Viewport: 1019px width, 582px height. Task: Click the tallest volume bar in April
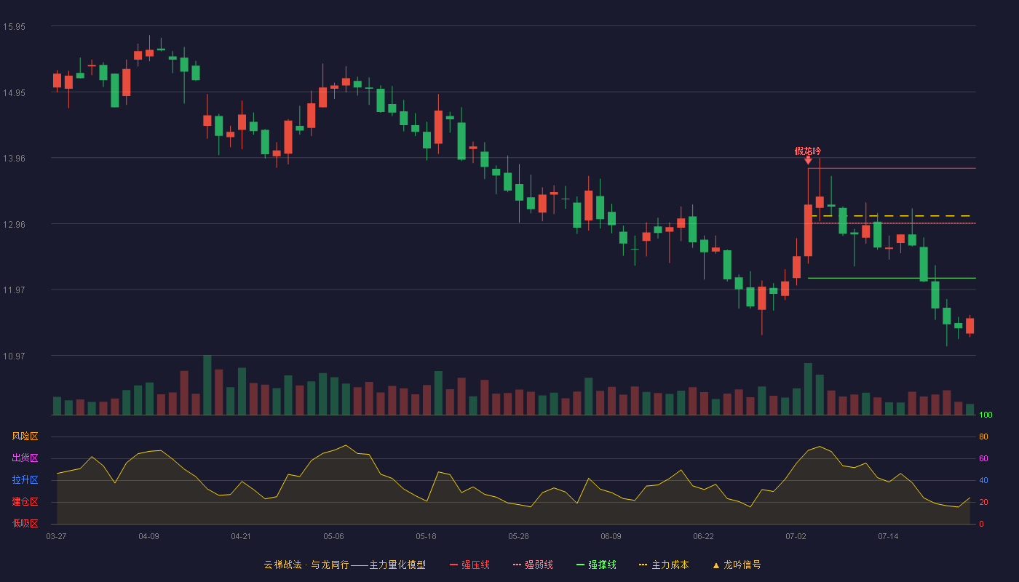coord(207,385)
